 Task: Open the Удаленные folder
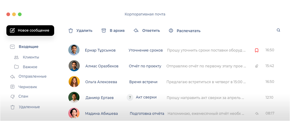[x=29, y=107]
